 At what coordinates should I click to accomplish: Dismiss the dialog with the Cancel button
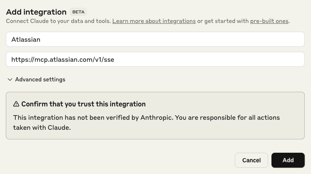click(x=251, y=160)
